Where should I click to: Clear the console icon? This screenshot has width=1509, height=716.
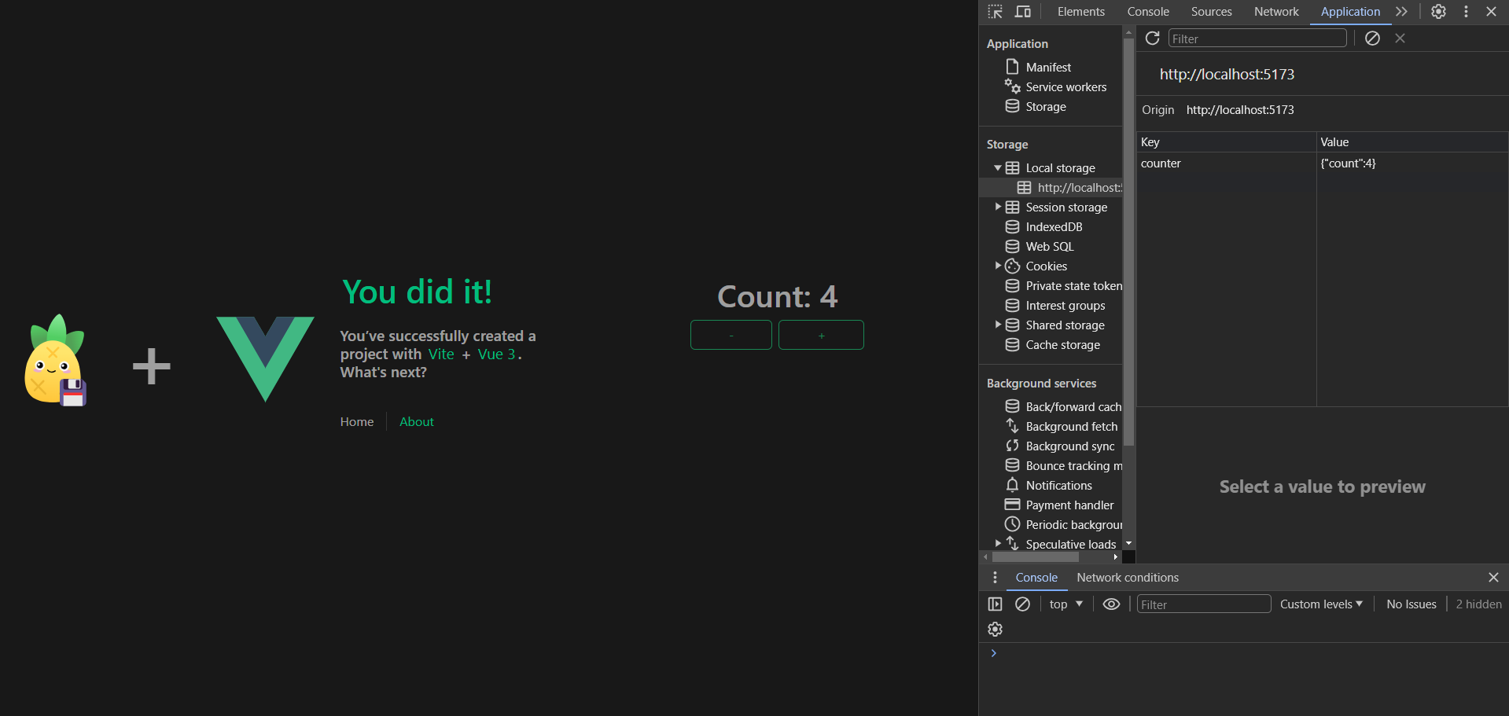[1022, 604]
